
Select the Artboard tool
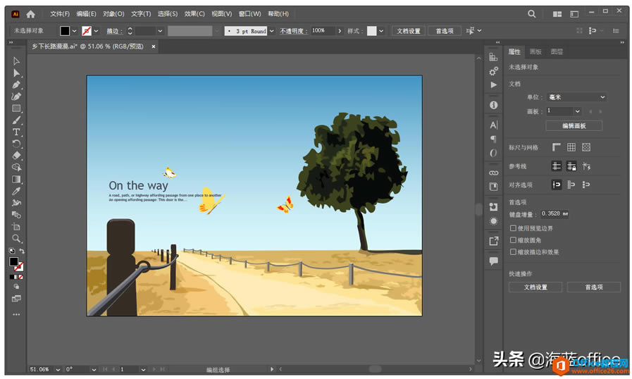(16, 227)
